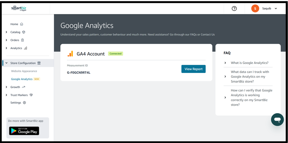Click the Trust Markers heart badge icon
The image size is (288, 143).
click(31, 95)
